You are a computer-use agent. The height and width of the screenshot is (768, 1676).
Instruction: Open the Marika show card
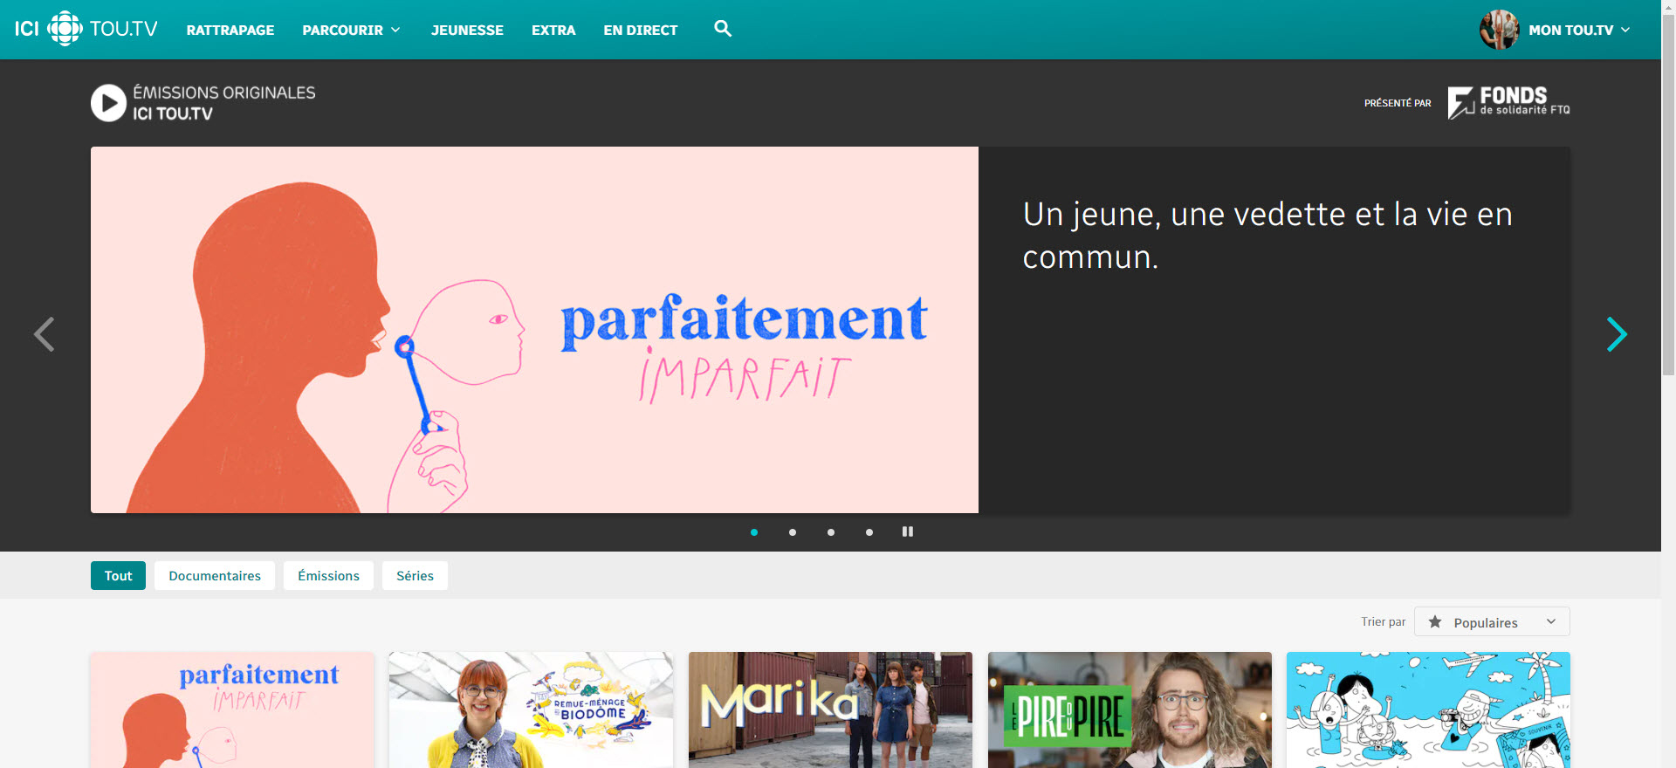pyautogui.click(x=830, y=710)
